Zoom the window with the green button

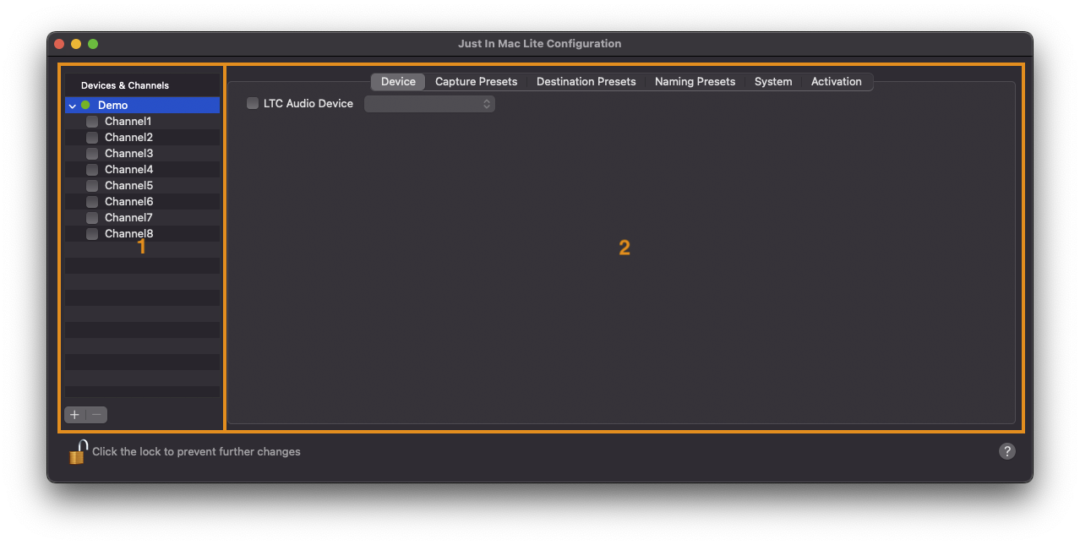click(93, 44)
